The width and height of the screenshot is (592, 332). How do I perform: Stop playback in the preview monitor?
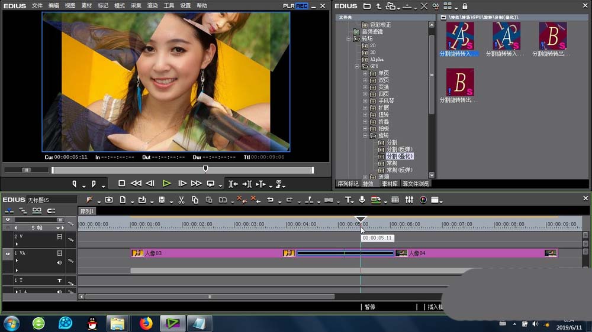click(121, 184)
